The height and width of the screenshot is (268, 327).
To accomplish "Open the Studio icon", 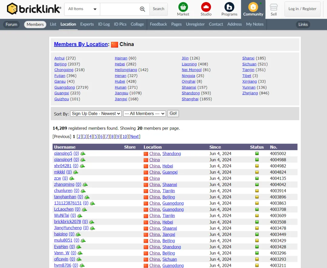I will click(x=206, y=7).
